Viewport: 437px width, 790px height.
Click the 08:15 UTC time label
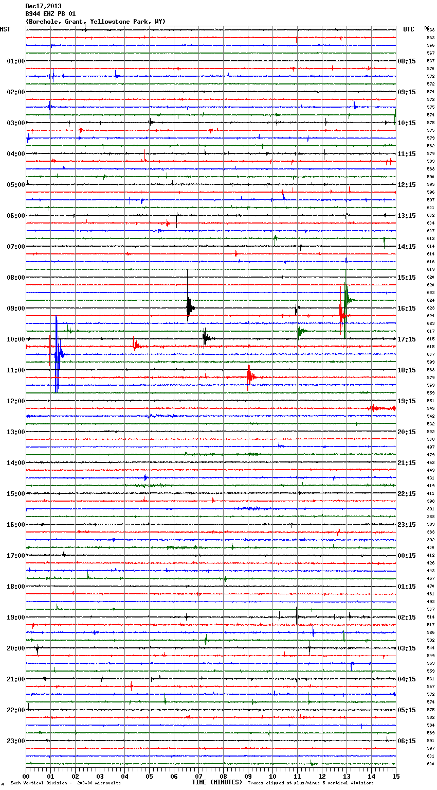[407, 61]
